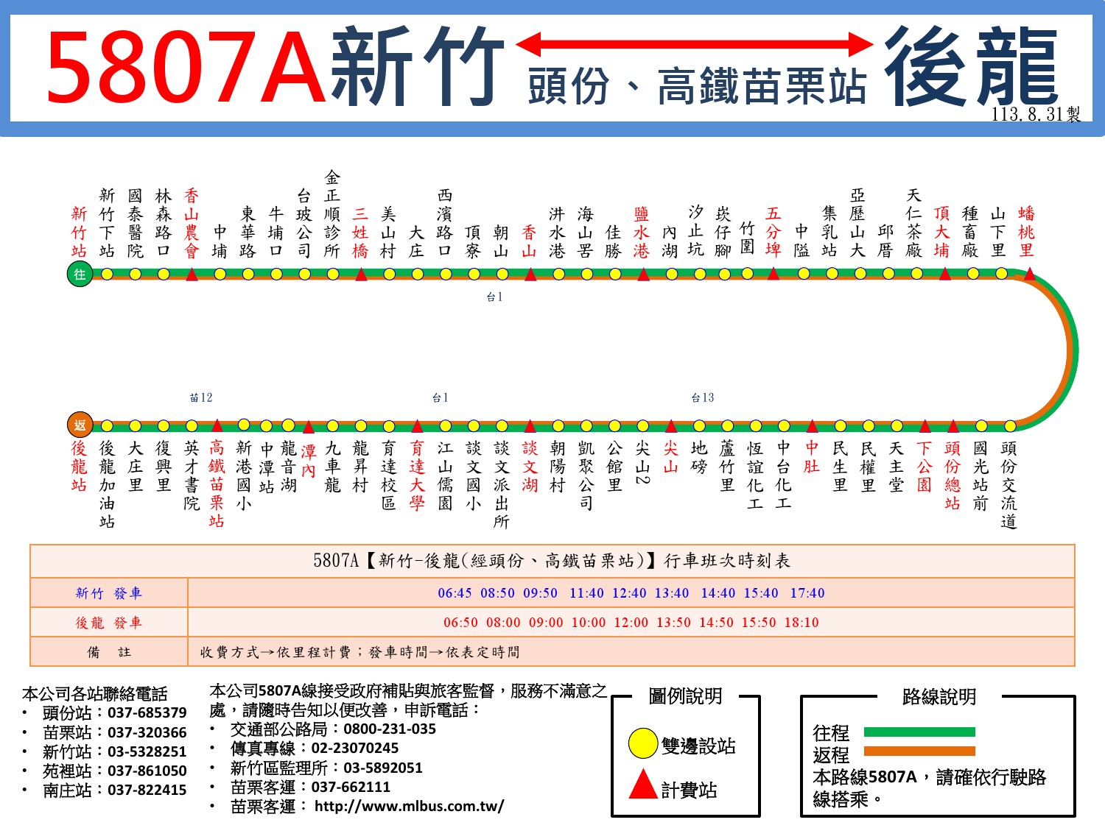
Task: Click the 育達大學 fare stop triangle
Action: (417, 426)
